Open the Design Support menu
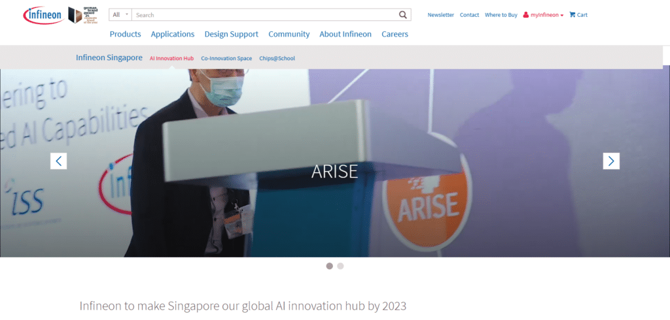The width and height of the screenshot is (670, 320). [x=231, y=34]
